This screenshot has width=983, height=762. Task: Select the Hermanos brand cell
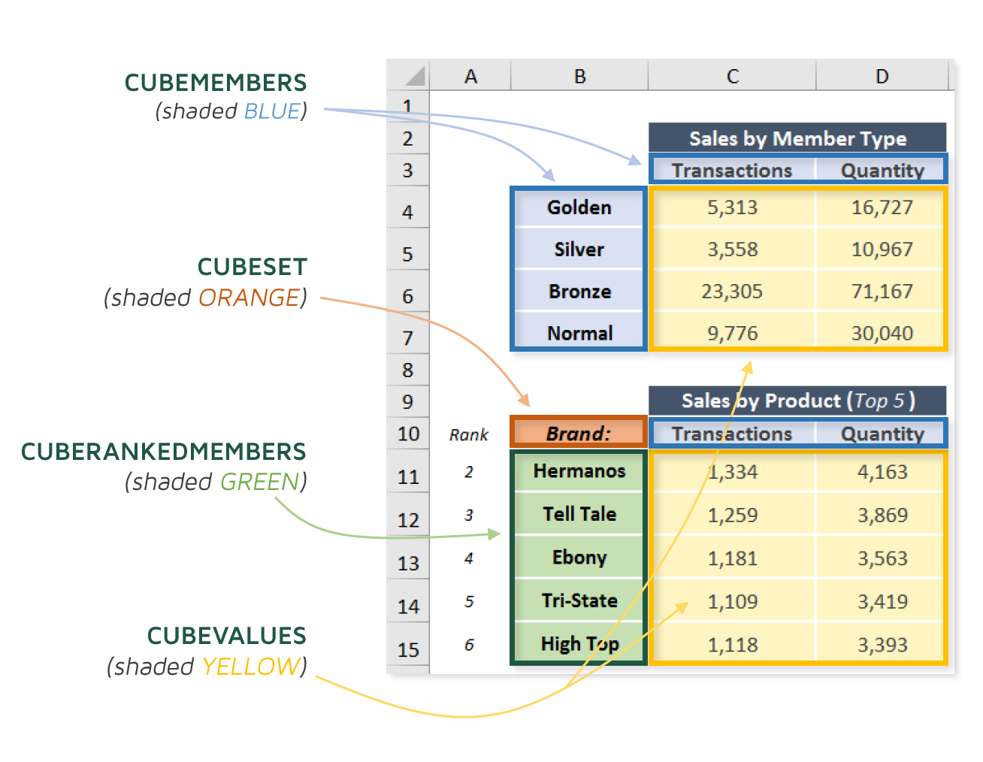(x=579, y=472)
